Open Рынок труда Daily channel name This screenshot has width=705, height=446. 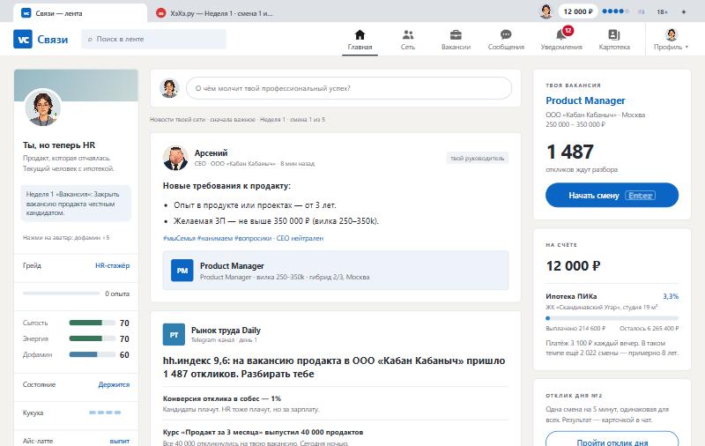coord(226,331)
